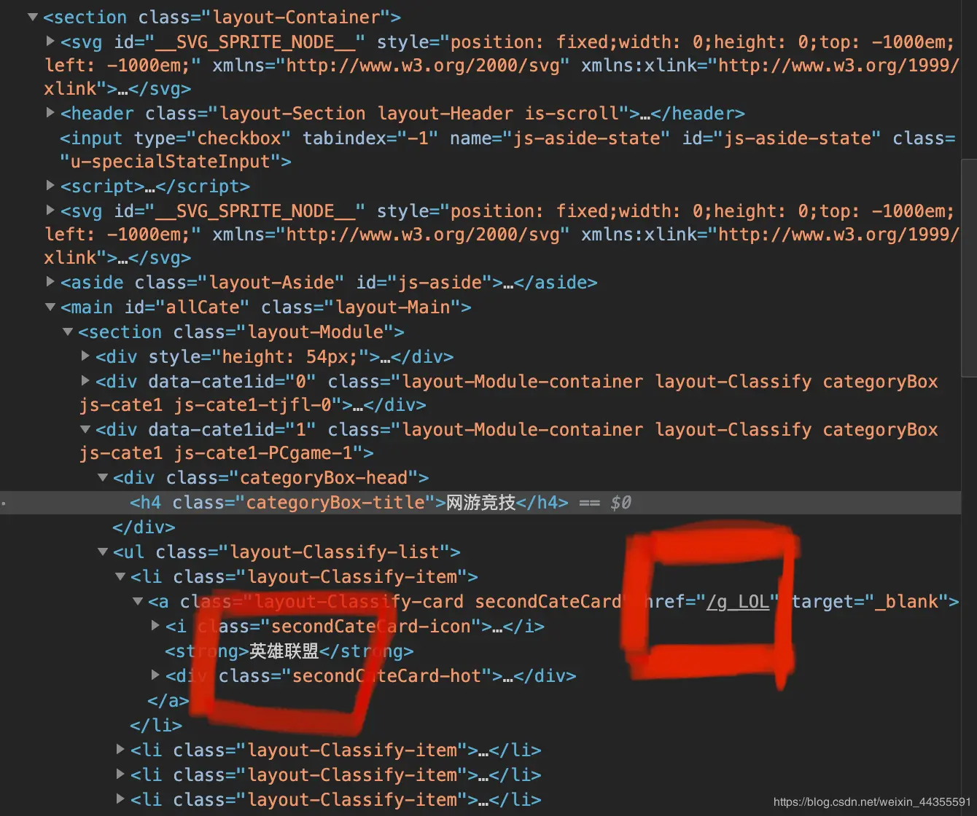Expand the div secondCateCard-hot node
Screen dimensions: 977x816
(x=155, y=675)
